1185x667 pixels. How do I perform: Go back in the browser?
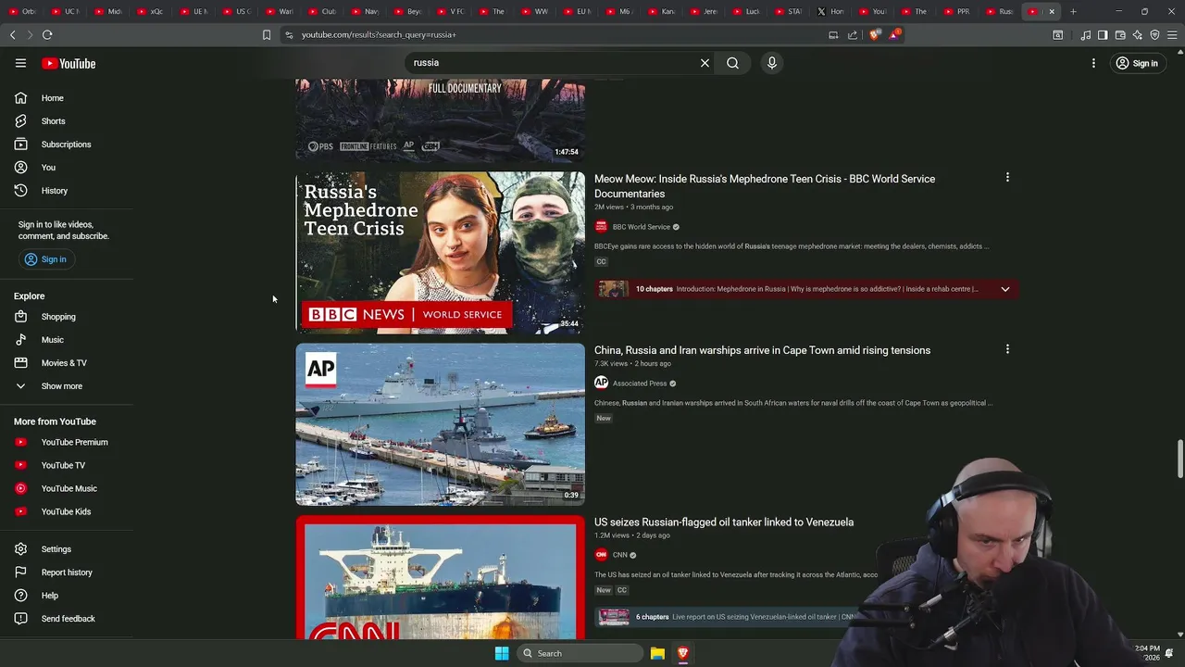click(12, 34)
